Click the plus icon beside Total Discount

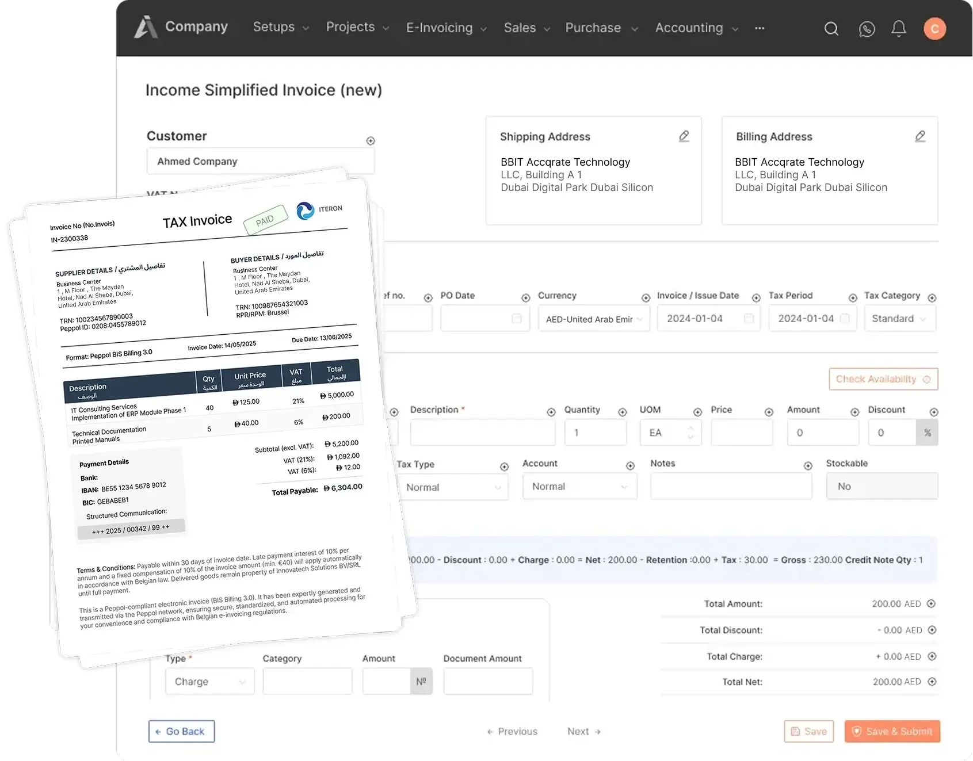932,630
